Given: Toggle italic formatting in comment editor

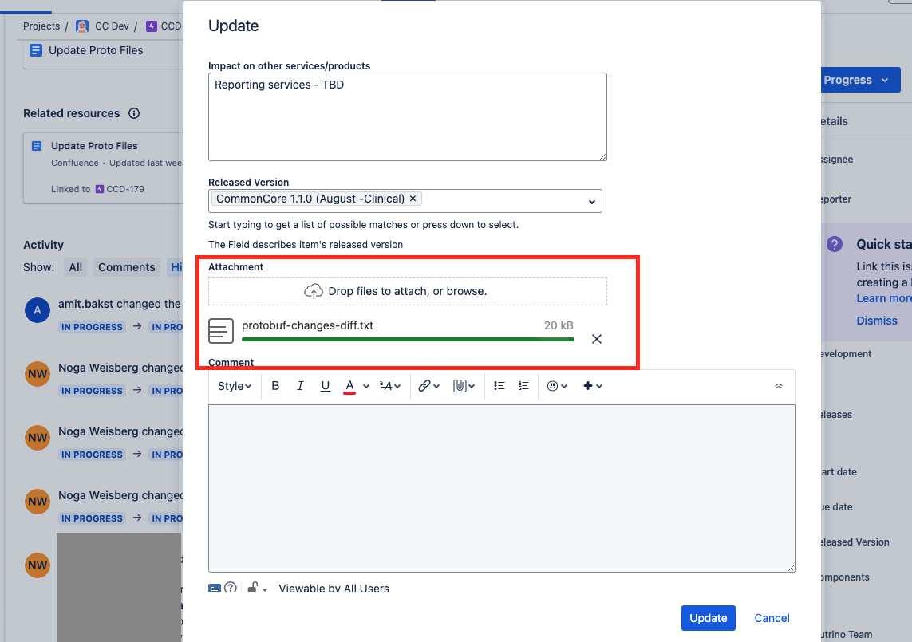Looking at the screenshot, I should pyautogui.click(x=300, y=386).
